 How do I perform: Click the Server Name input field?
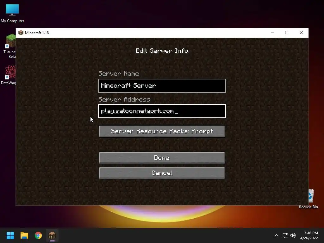[x=162, y=85]
